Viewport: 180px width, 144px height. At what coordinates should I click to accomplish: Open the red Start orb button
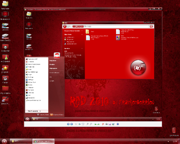pyautogui.click(x=4, y=141)
